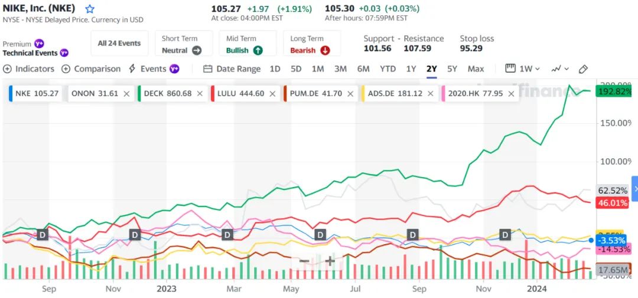Remove ONON from the comparison
The width and height of the screenshot is (638, 298).
pyautogui.click(x=126, y=93)
